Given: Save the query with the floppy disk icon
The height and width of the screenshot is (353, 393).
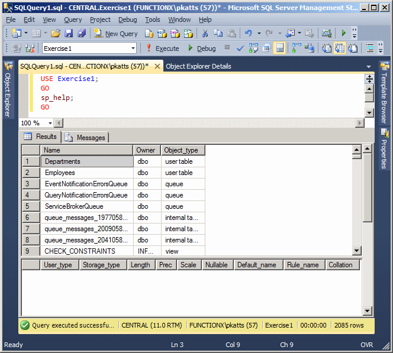Looking at the screenshot, I should [69, 33].
